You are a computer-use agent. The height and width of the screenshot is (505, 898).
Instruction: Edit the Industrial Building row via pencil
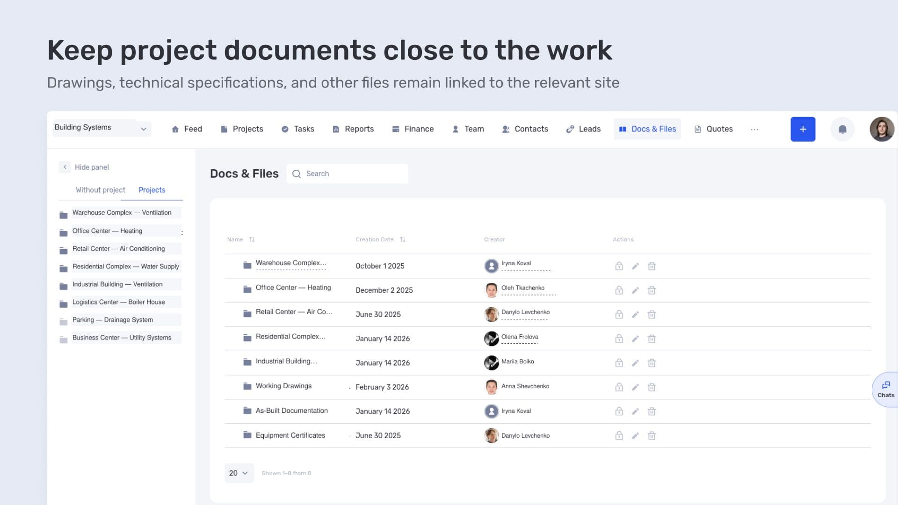coord(635,363)
